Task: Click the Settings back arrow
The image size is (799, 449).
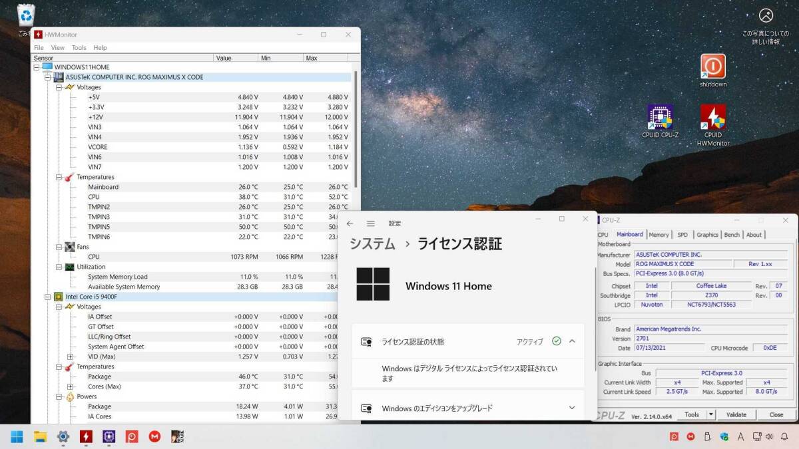Action: [350, 224]
